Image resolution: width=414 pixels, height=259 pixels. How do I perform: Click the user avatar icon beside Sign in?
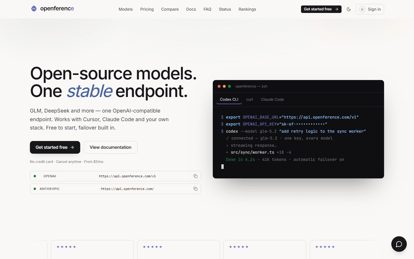tap(362, 9)
